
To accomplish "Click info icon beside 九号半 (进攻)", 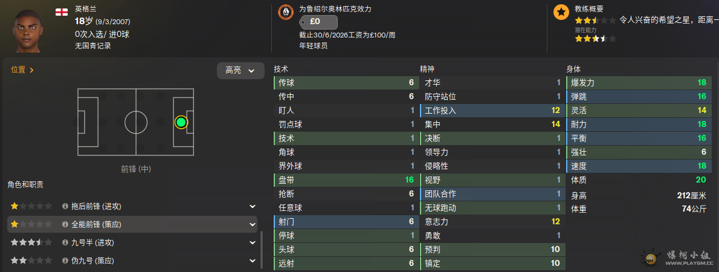I will tap(65, 242).
